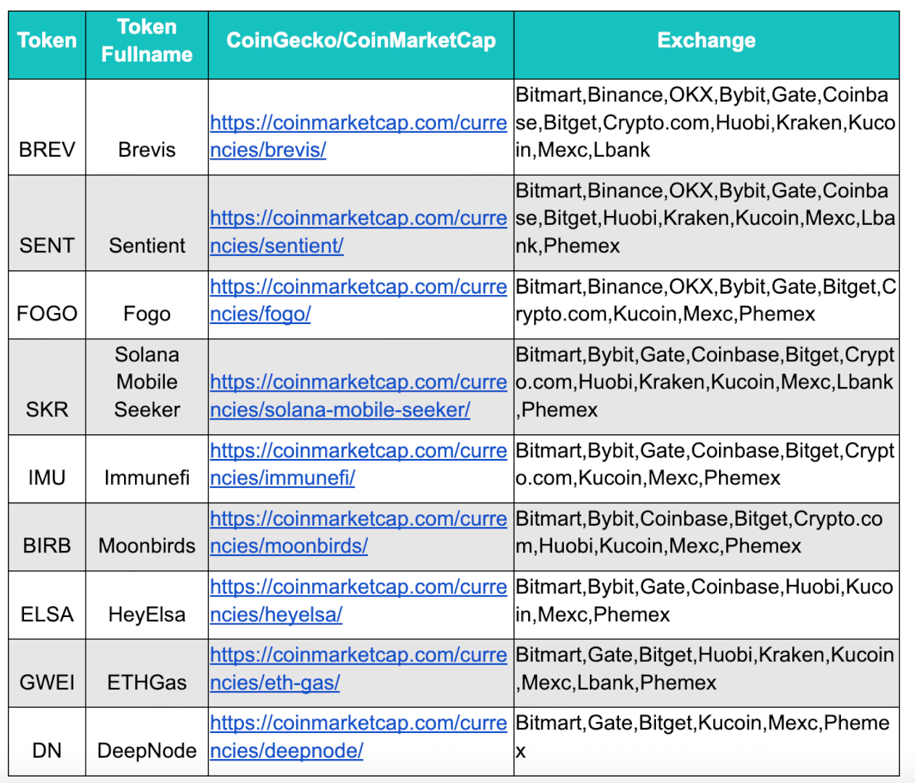Image resolution: width=915 pixels, height=783 pixels.
Task: Open the Moonbirds CoinMarketCap link
Action: click(x=358, y=519)
